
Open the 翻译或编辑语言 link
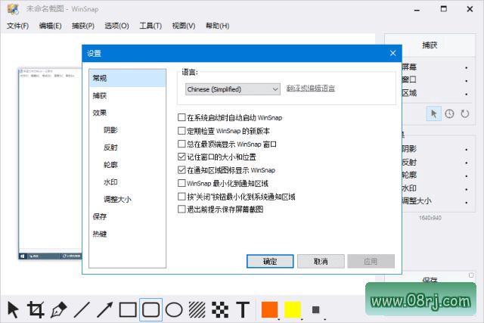click(311, 89)
